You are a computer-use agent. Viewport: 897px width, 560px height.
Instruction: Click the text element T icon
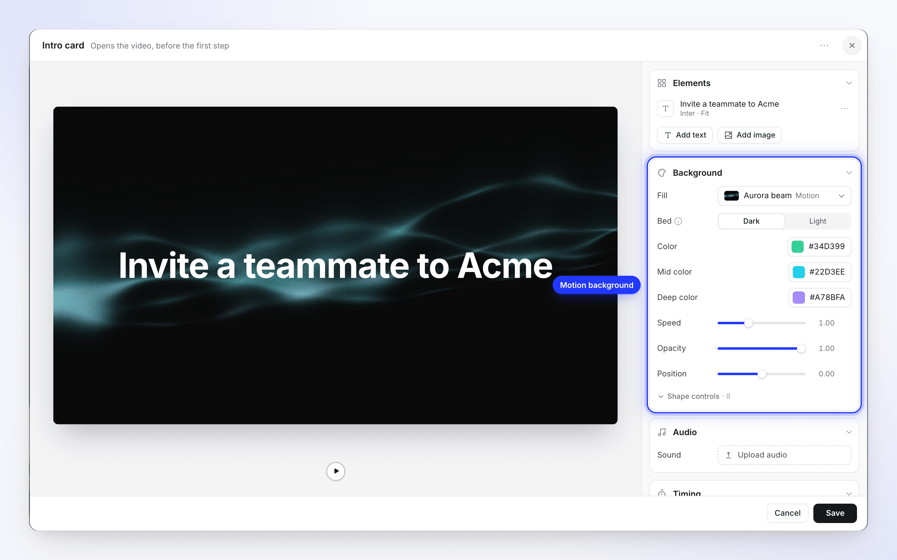[x=665, y=108]
